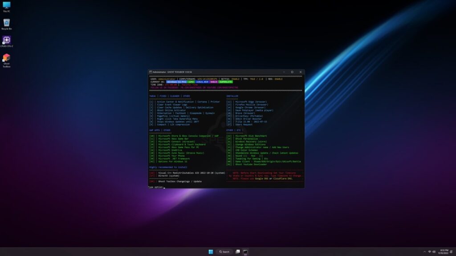456x256 pixels.
Task: Click 'Microsoft Disk Benchmark' line
Action: [247, 136]
